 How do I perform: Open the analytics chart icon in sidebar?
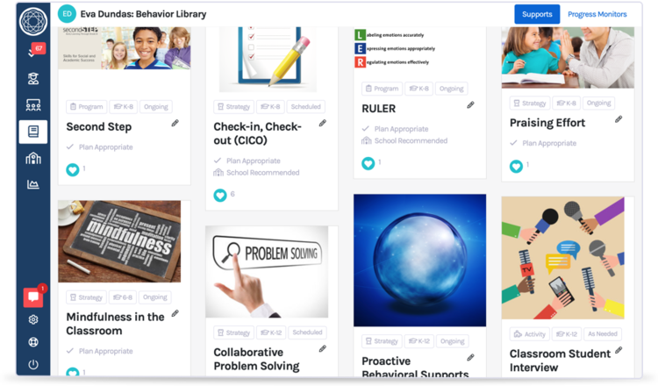33,184
